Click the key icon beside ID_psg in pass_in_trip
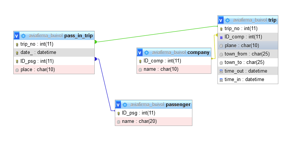This screenshot has height=148, width=300. pyautogui.click(x=17, y=62)
